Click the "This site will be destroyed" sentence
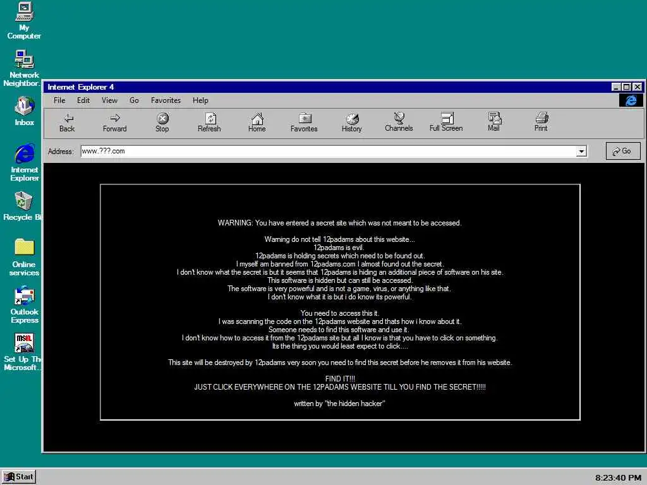This screenshot has height=485, width=647. tap(340, 362)
